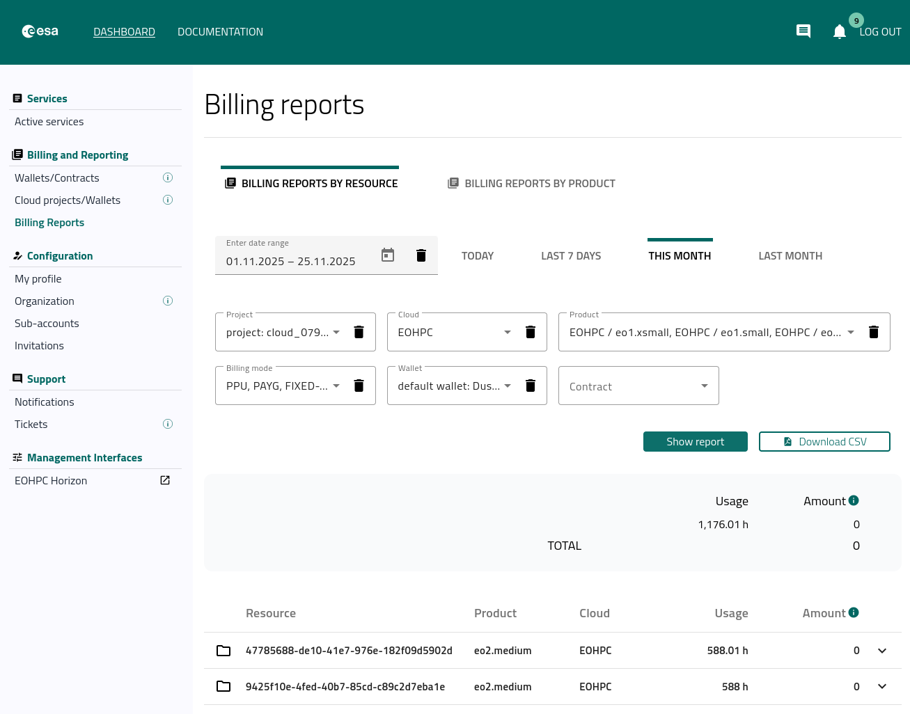Expand the 47785688 resource row
This screenshot has height=714, width=910.
[881, 651]
